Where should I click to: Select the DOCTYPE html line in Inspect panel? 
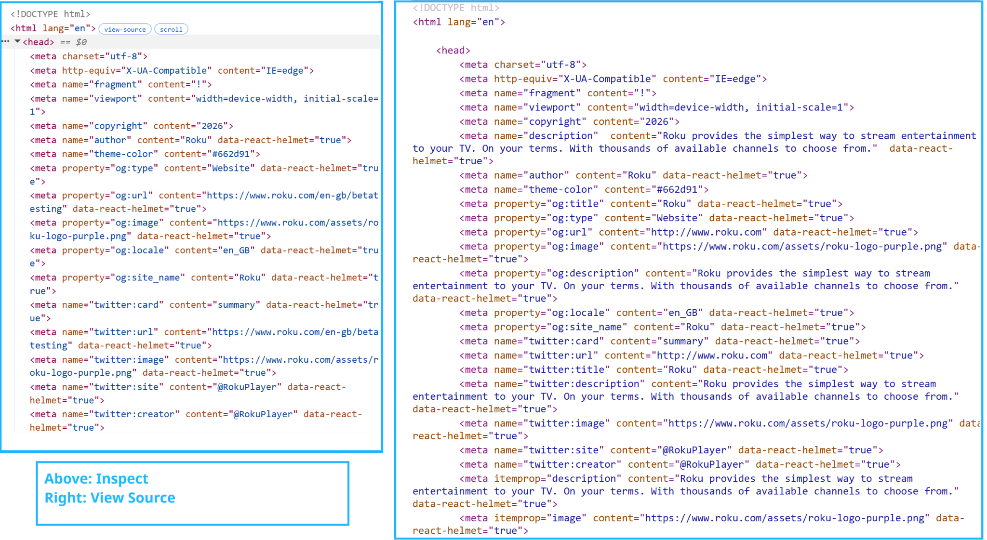[x=50, y=14]
